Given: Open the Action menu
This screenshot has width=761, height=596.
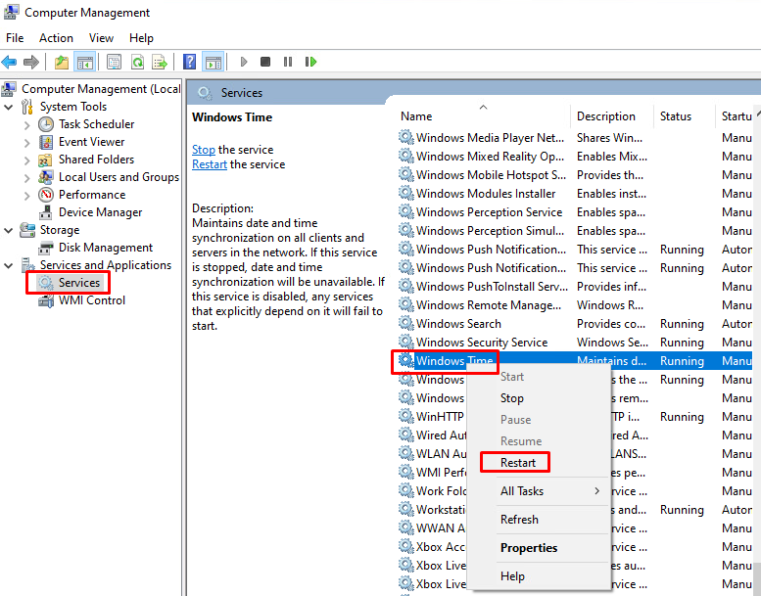Looking at the screenshot, I should tap(56, 38).
